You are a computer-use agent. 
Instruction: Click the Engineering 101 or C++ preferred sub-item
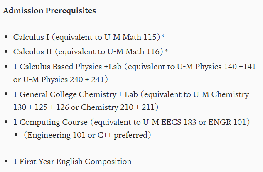pos(87,135)
